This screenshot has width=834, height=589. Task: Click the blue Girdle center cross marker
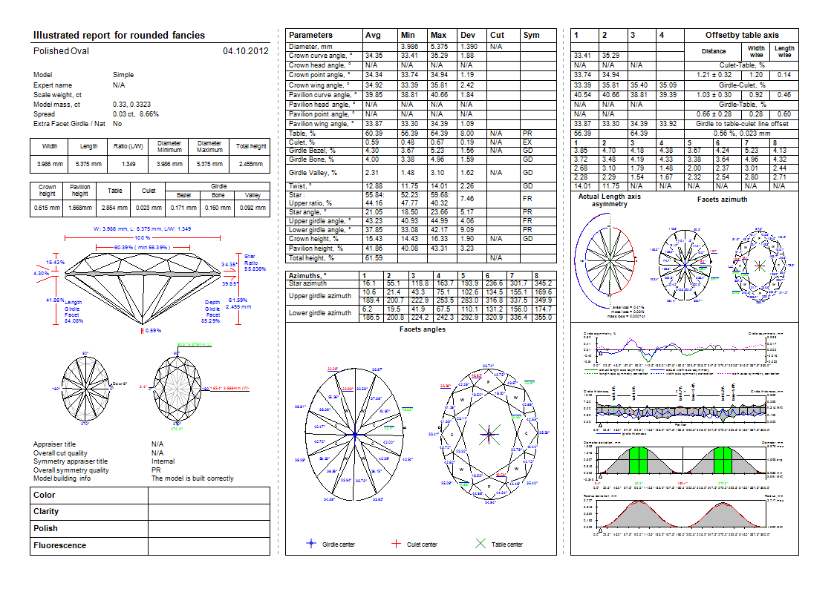click(312, 544)
